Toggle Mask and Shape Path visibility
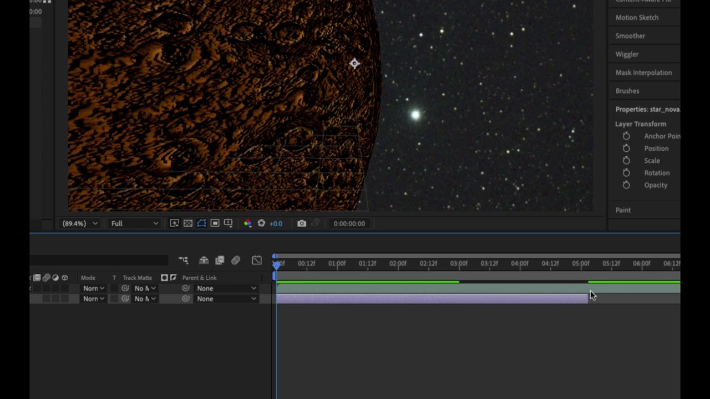The height and width of the screenshot is (399, 710). click(201, 223)
